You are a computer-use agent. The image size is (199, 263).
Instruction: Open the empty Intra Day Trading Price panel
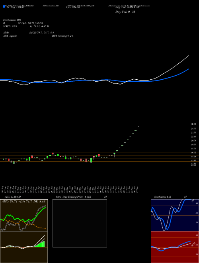[x=80, y=223]
